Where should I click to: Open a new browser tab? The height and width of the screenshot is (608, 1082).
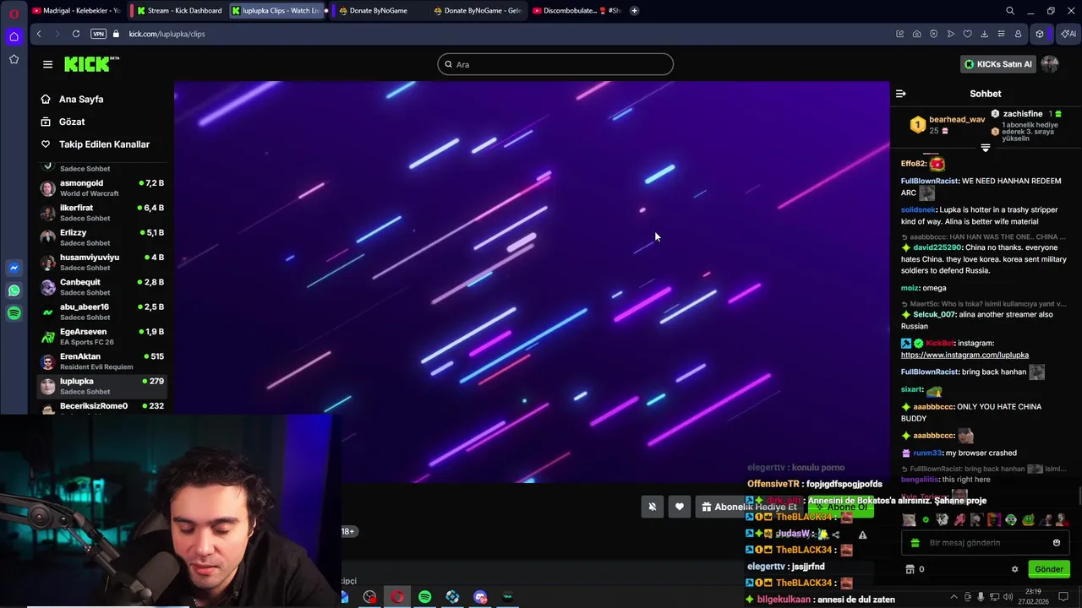(x=634, y=11)
